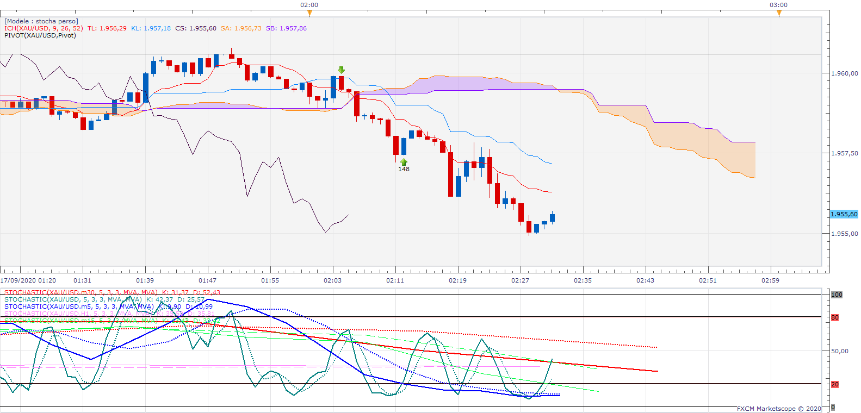Click the 02:11 time axis label

click(x=395, y=280)
